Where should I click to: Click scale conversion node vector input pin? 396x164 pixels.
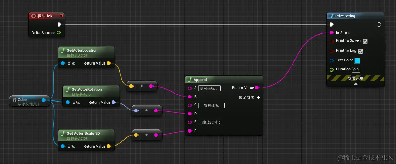(x=136, y=135)
